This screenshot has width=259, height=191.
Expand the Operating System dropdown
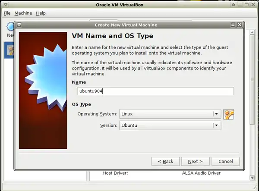(216, 114)
